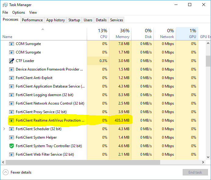Viewport: 211px width, 180px height.
Task: Click the vertical scrollbar thumb
Action: (208, 61)
